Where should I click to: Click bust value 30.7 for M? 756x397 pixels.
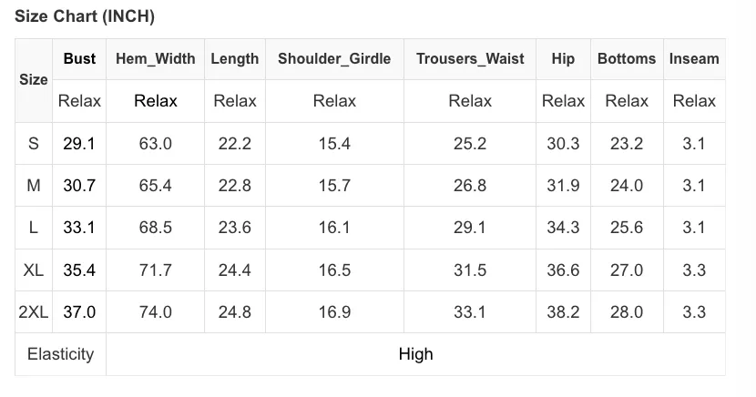79,186
